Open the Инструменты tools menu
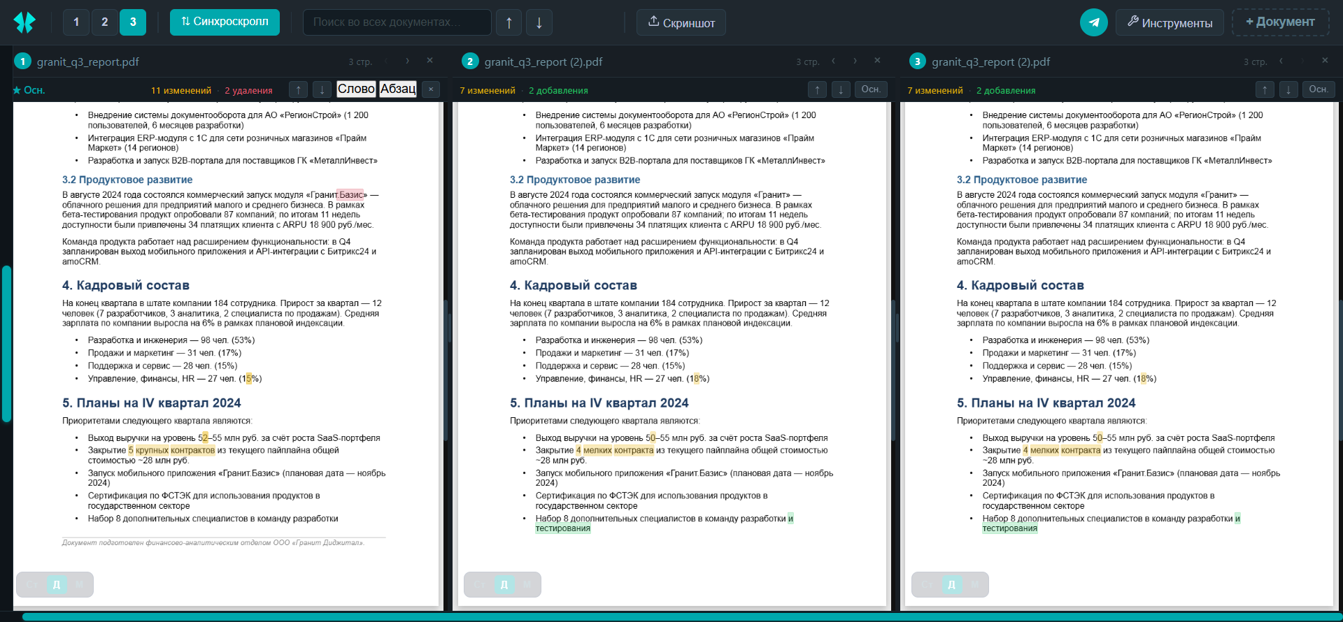The height and width of the screenshot is (622, 1343). tap(1170, 22)
